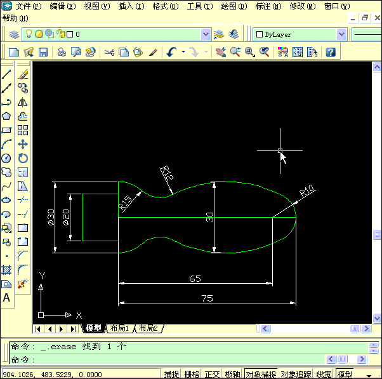
Task: Click layer 0 color square
Action: click(x=70, y=34)
